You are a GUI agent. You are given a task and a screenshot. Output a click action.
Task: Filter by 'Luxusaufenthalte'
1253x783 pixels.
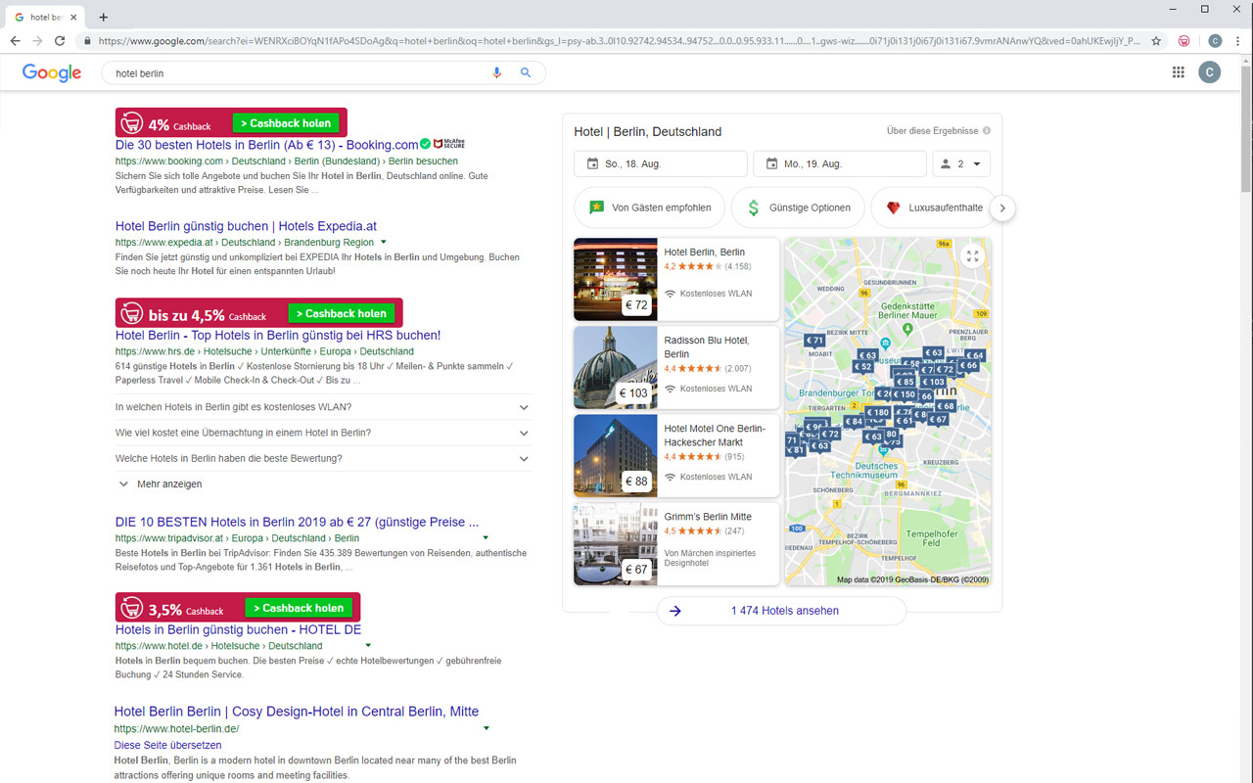point(934,207)
